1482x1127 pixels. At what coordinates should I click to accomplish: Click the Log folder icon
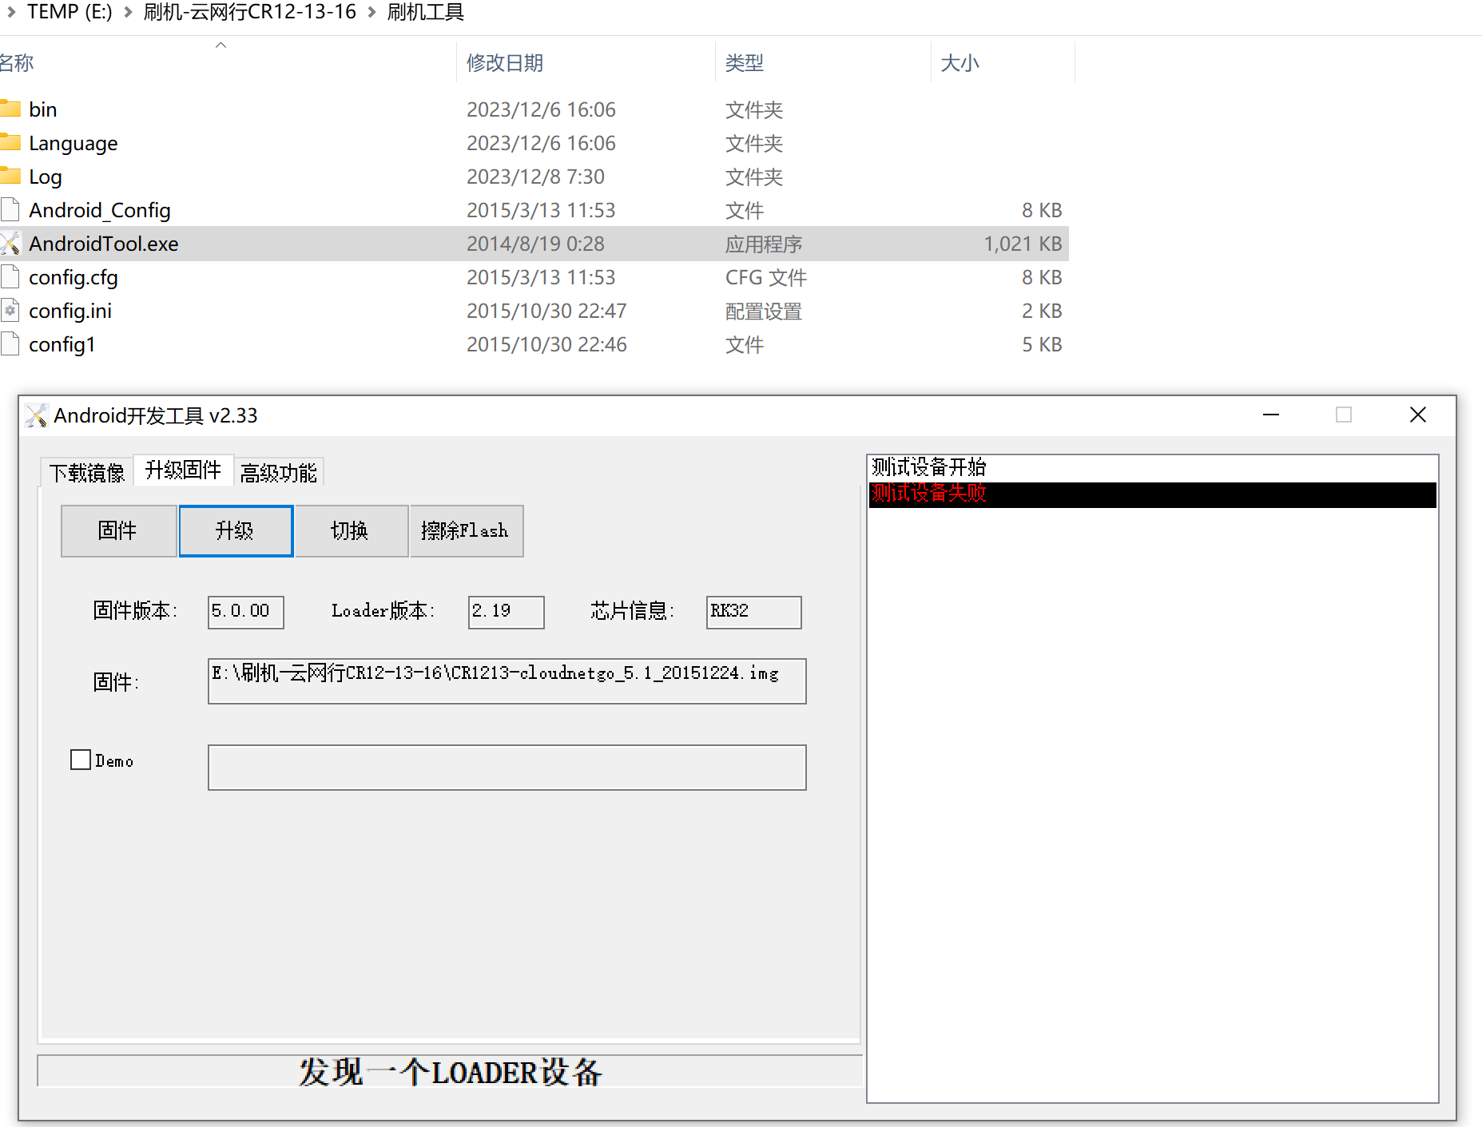[10, 176]
